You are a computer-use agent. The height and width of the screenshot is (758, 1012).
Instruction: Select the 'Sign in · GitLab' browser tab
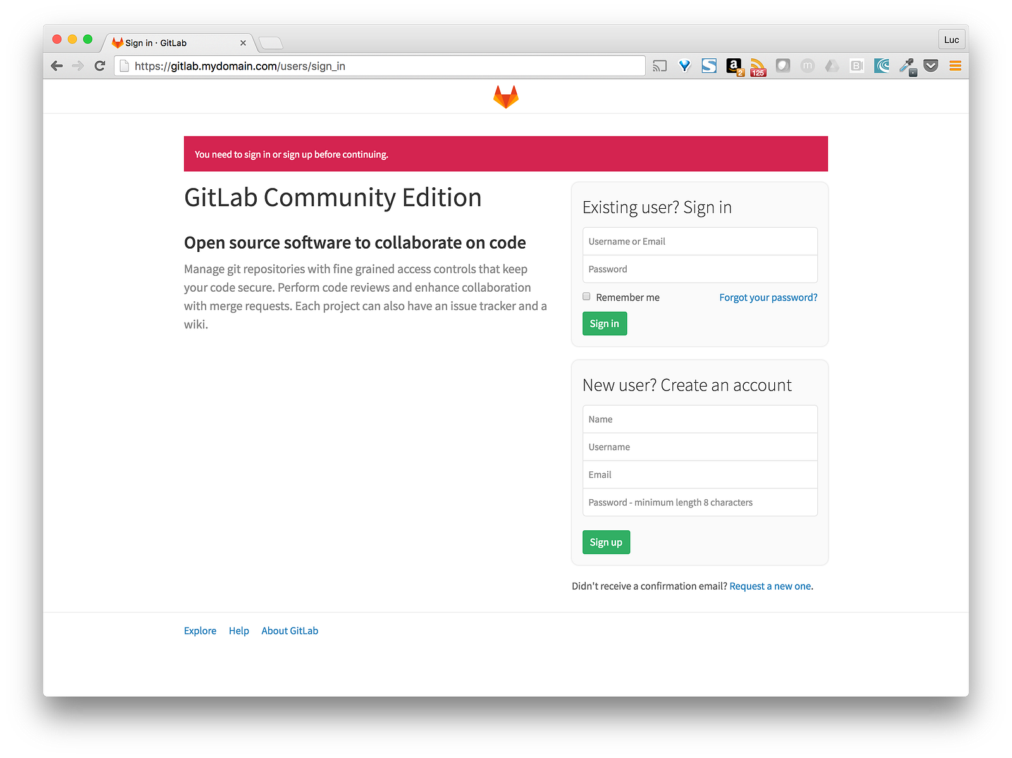coord(179,43)
